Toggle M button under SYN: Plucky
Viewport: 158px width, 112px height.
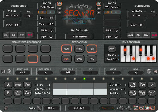point(42,12)
